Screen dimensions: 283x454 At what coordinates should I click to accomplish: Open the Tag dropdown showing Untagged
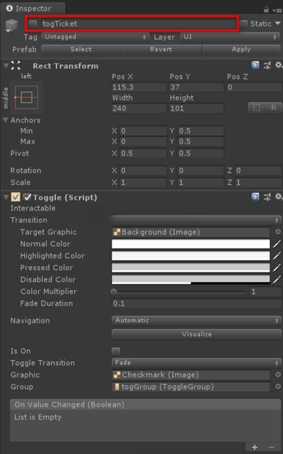click(x=95, y=37)
